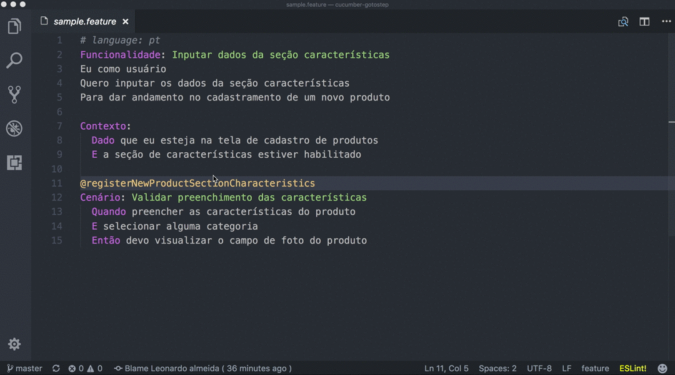Change LF end-of-line setting
The width and height of the screenshot is (675, 375).
(566, 368)
